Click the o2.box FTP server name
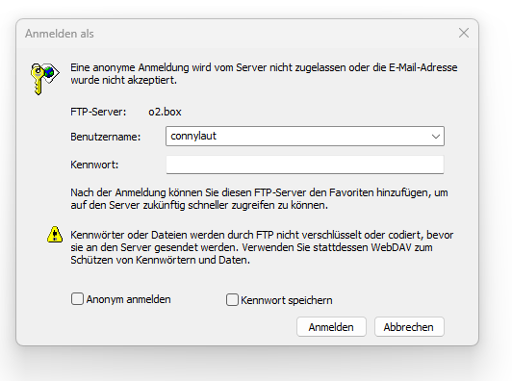The height and width of the screenshot is (381, 512). [165, 112]
